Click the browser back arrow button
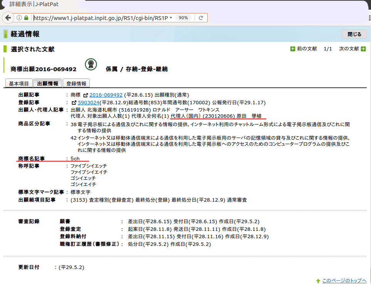Image resolution: width=371 pixels, height=284 pixels. coord(7,18)
